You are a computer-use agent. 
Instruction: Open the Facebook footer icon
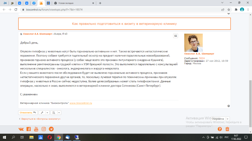click(x=28, y=129)
